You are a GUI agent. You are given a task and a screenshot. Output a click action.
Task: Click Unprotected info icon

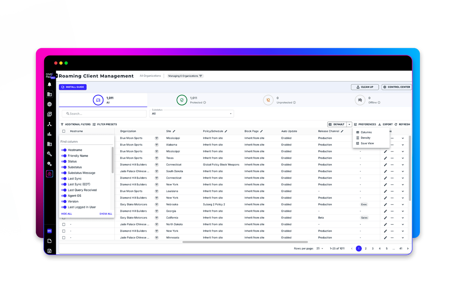[295, 103]
